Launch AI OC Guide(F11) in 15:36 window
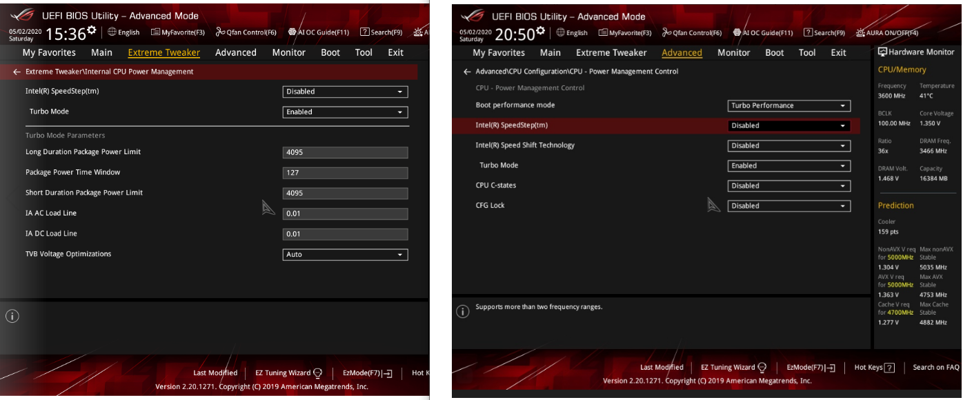This screenshot has width=963, height=400. point(319,32)
